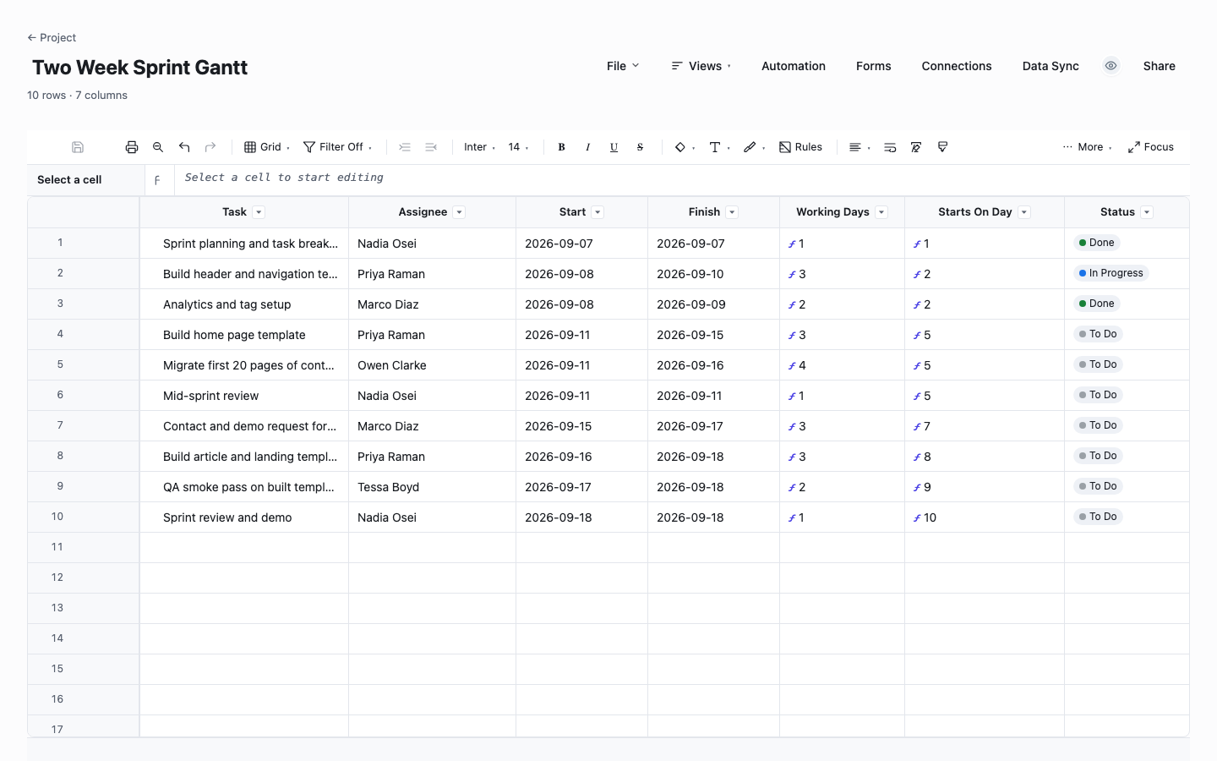
Task: Open the Filter Off dropdown
Action: (x=338, y=147)
